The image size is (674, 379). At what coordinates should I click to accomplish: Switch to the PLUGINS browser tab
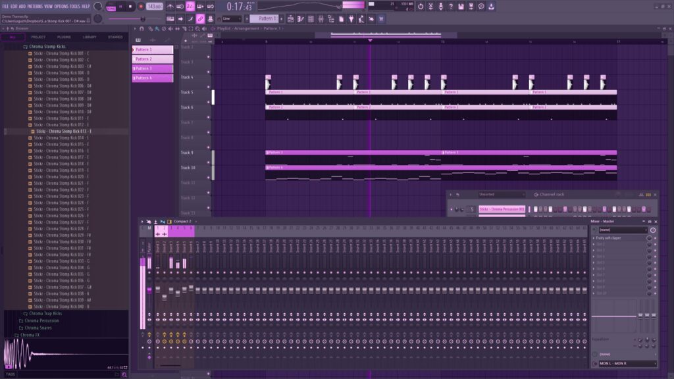click(64, 38)
